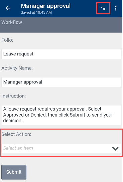Click the Folio 'Leave request' field
This screenshot has width=123, height=182.
[61, 54]
